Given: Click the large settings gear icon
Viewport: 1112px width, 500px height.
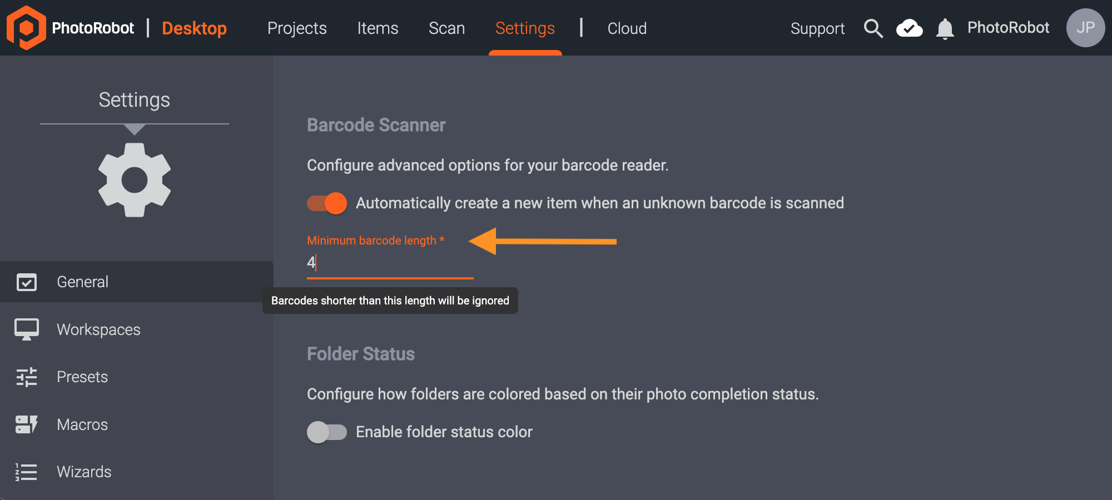Looking at the screenshot, I should (135, 180).
